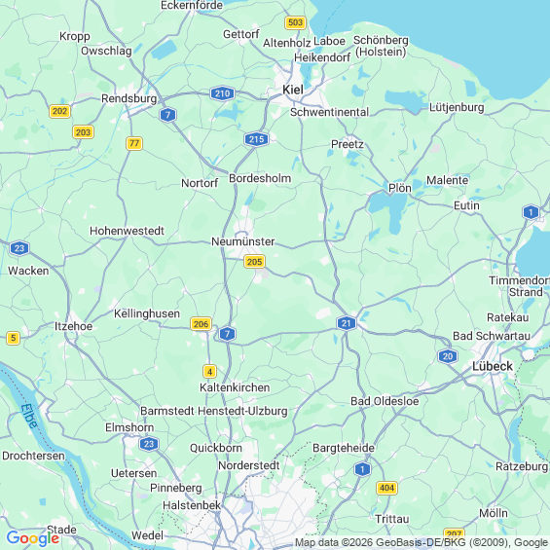
Task: Click the Lübeck city label
Action: coord(493,366)
